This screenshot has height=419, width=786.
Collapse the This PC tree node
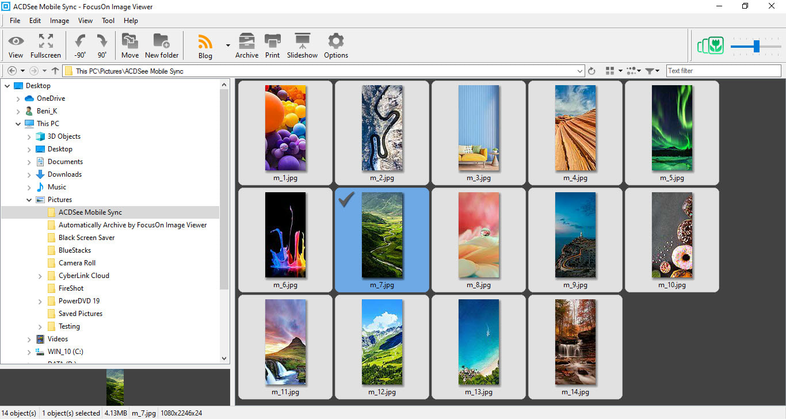(x=18, y=124)
